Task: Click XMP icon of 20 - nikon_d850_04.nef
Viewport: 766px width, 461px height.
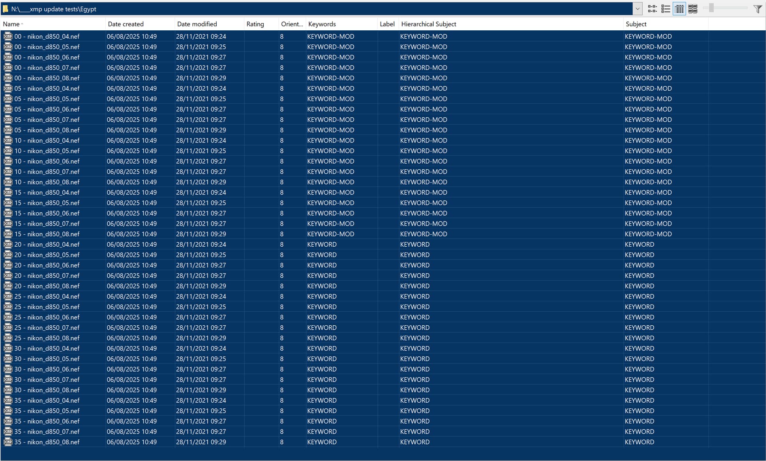Action: (x=8, y=244)
